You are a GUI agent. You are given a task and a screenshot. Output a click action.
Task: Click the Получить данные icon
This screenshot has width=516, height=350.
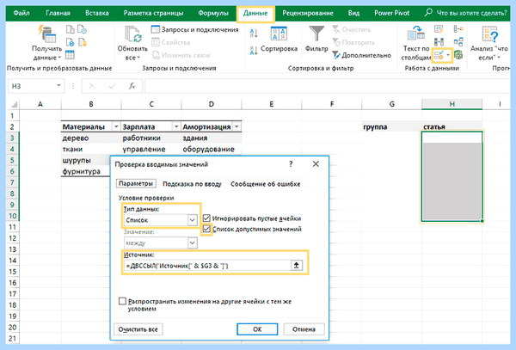coord(47,34)
